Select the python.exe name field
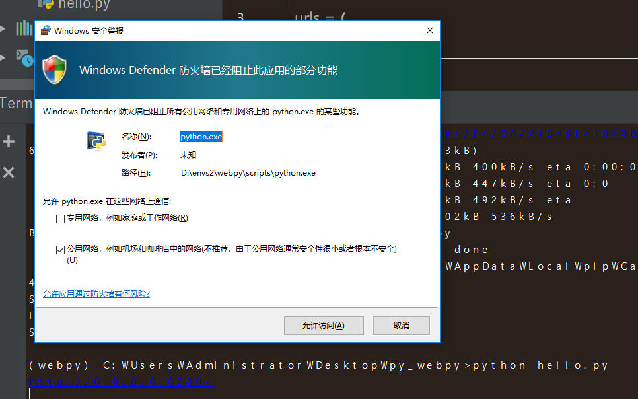The height and width of the screenshot is (399, 638). tap(201, 137)
